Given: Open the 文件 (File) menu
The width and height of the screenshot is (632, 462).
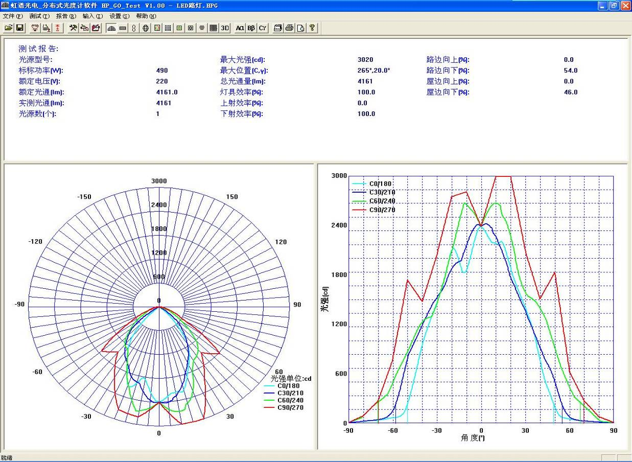Looking at the screenshot, I should pyautogui.click(x=12, y=16).
